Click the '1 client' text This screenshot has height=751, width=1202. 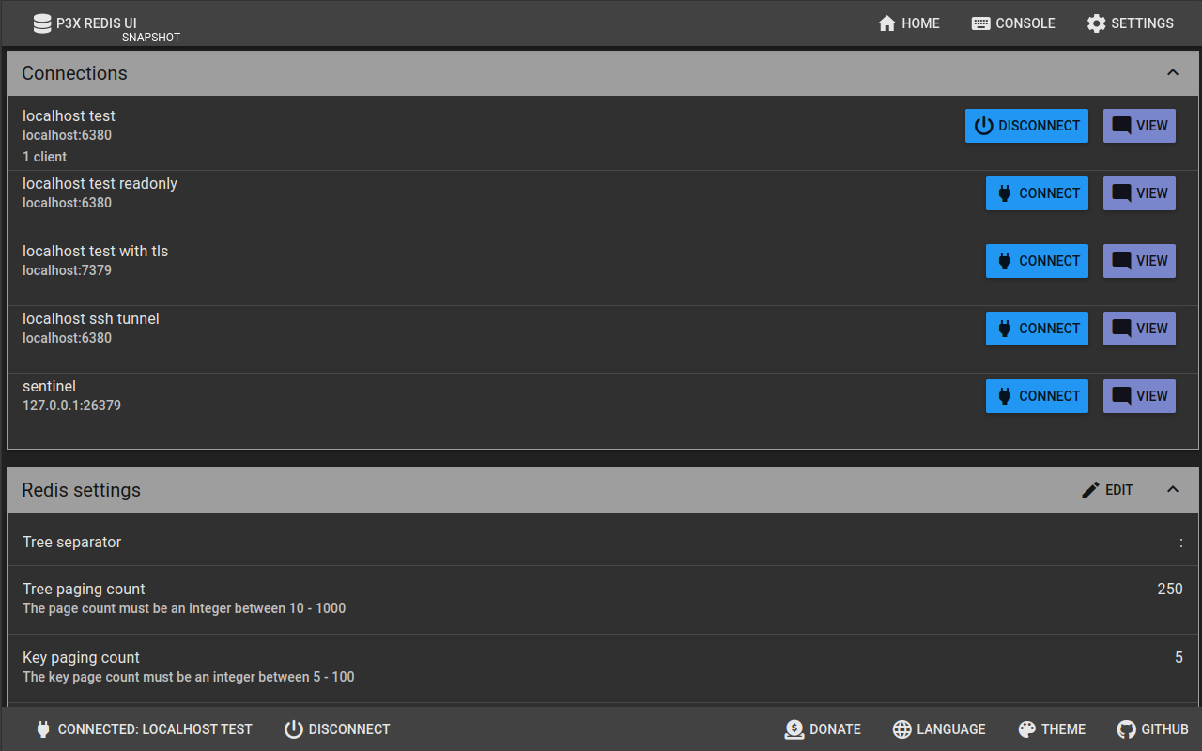[44, 157]
